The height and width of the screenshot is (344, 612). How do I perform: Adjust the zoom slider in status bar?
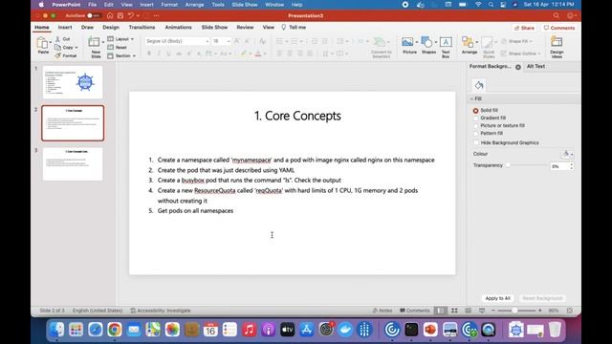click(x=514, y=311)
